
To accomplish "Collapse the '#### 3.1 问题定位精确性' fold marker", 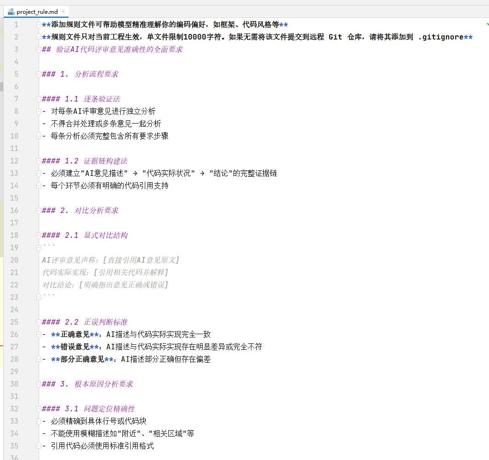I will pos(39,409).
